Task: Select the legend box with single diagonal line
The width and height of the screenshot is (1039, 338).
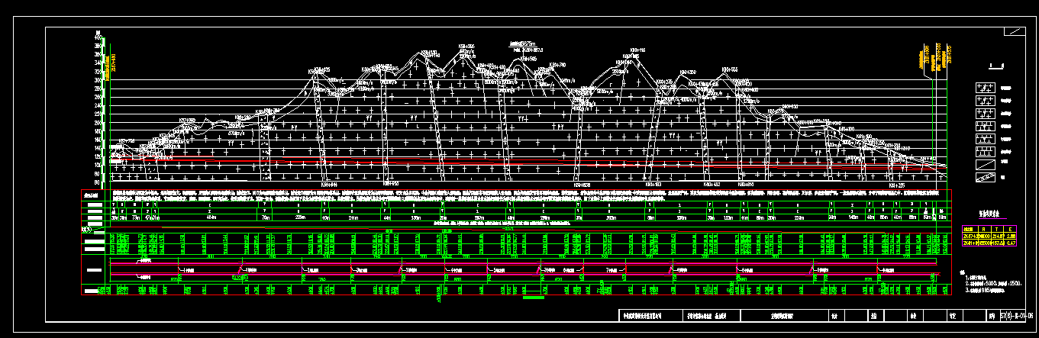Action: [x=986, y=165]
